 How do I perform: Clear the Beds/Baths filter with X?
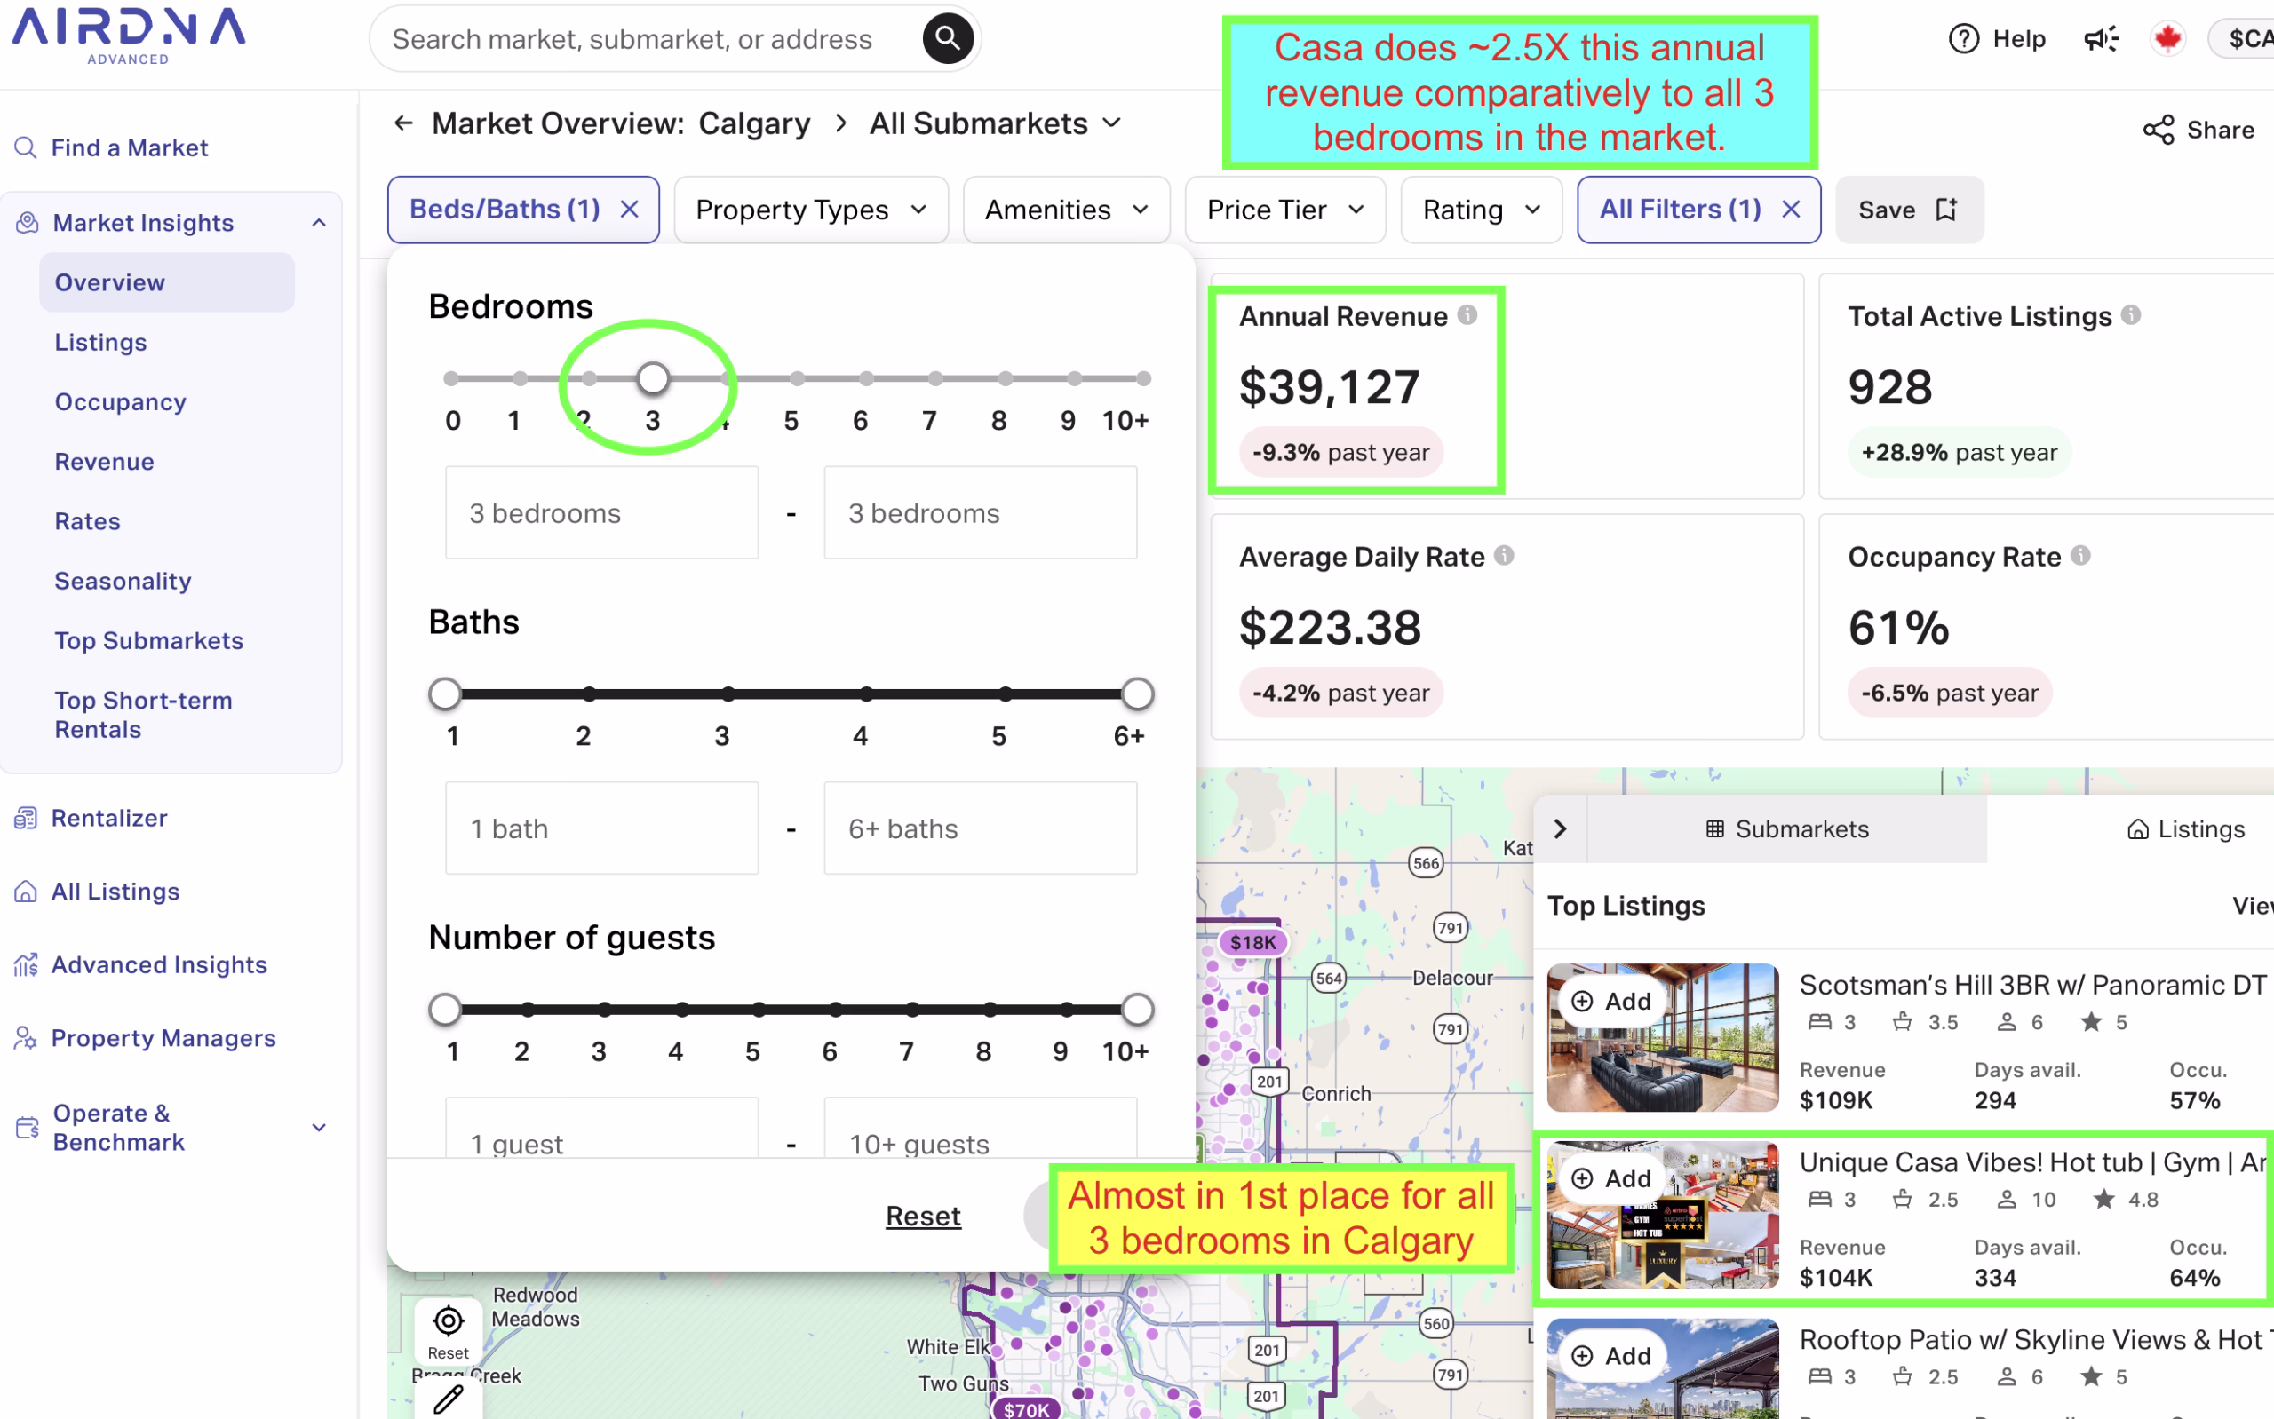(630, 210)
